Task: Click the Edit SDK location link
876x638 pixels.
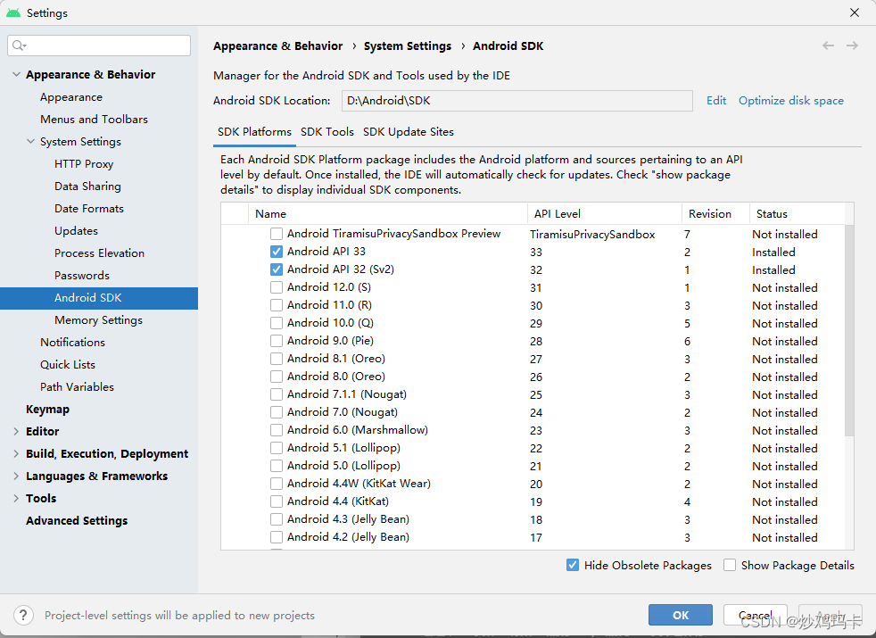Action: (716, 101)
